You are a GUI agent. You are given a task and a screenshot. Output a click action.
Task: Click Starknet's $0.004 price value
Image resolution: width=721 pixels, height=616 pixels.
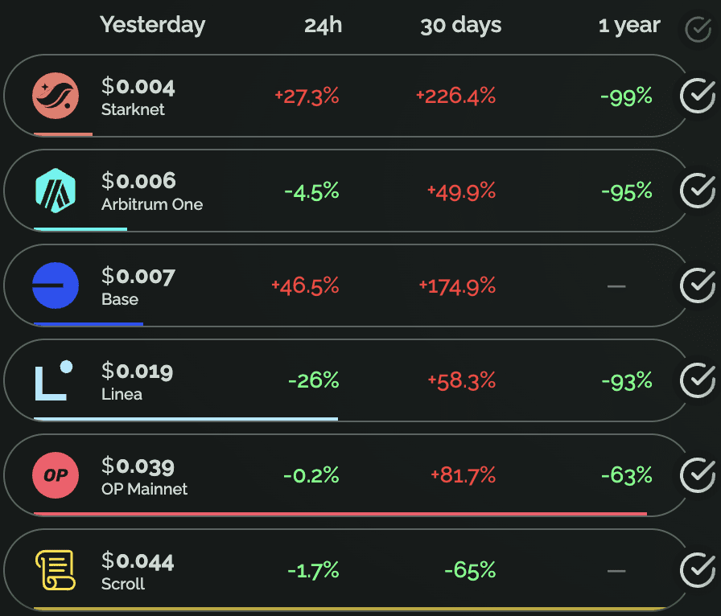click(x=138, y=86)
